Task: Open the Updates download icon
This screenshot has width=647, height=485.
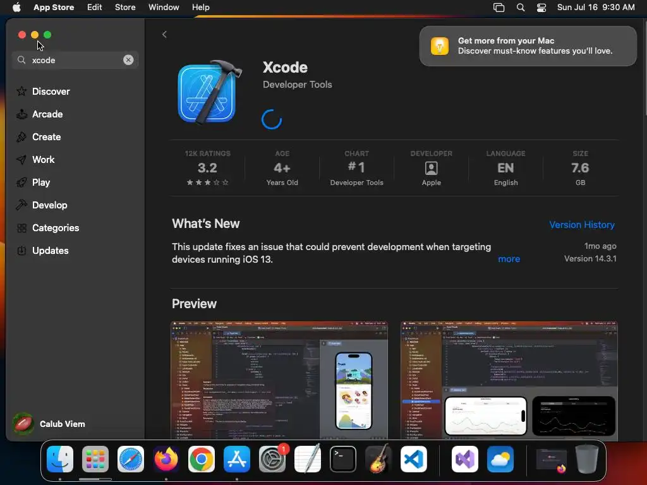Action: (21, 250)
